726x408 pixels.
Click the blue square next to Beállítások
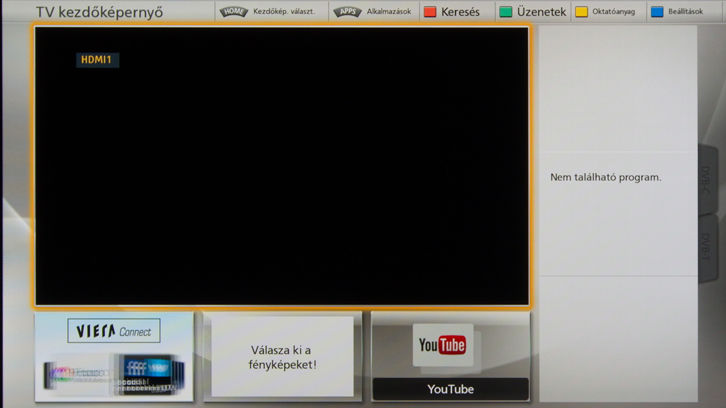(x=657, y=11)
